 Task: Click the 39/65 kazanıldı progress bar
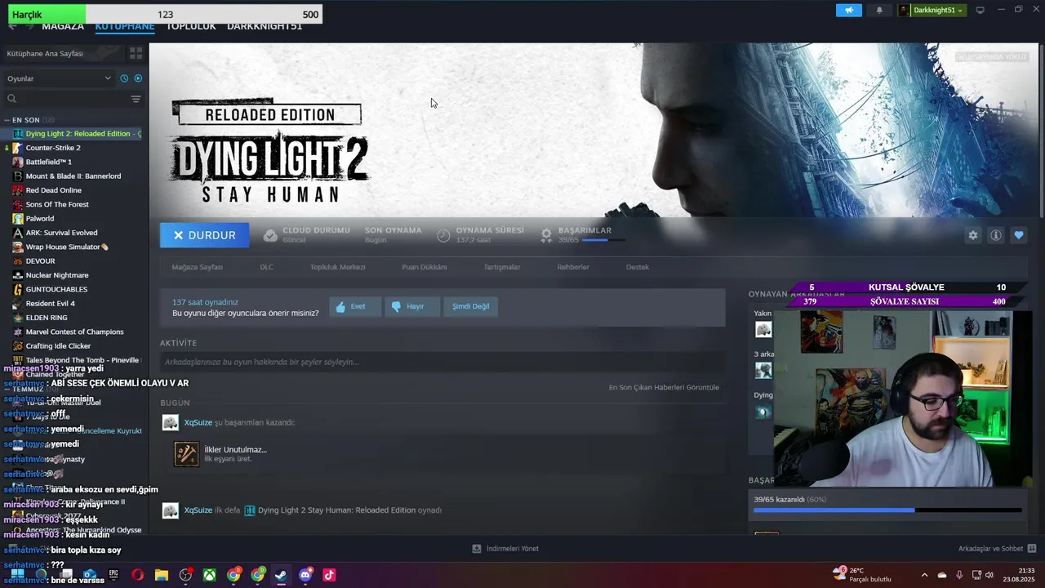887,510
